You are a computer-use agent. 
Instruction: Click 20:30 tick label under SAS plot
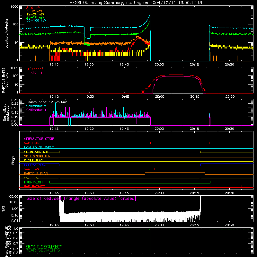click(229, 225)
